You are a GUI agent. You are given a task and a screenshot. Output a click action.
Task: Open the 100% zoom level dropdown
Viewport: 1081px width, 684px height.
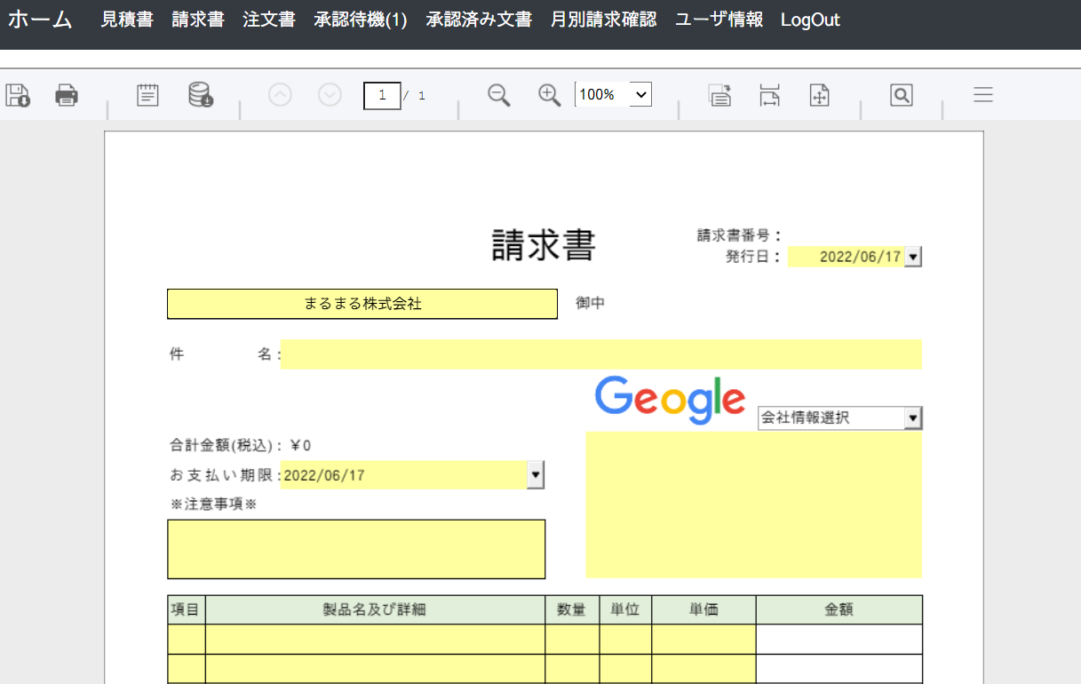click(x=613, y=94)
